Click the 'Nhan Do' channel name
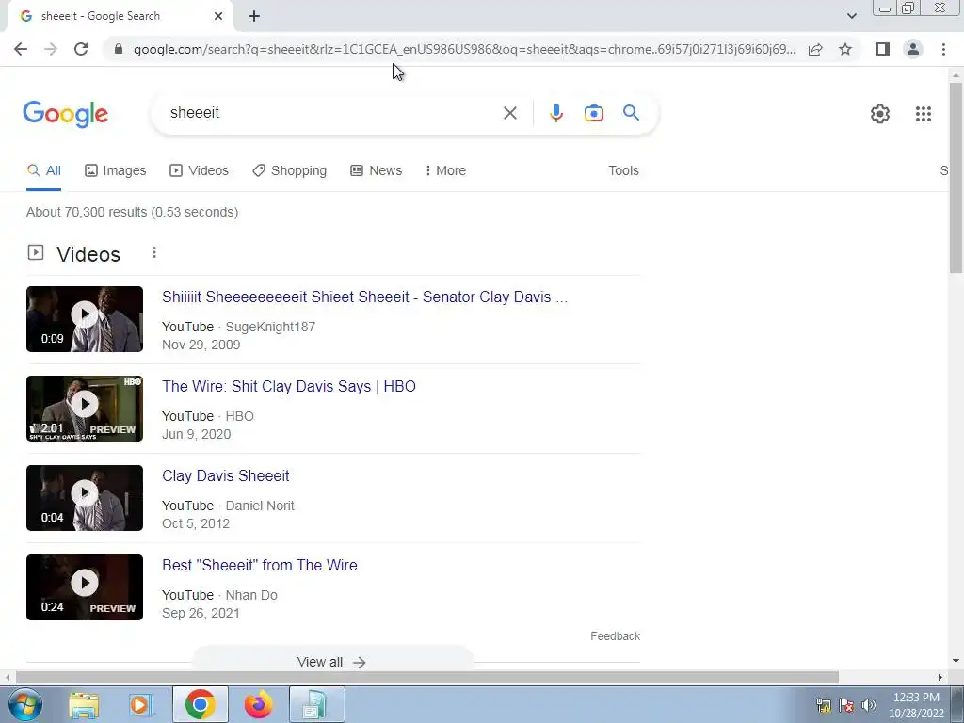 [251, 595]
